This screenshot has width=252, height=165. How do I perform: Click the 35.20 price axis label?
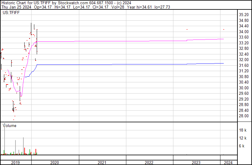[x=243, y=15]
